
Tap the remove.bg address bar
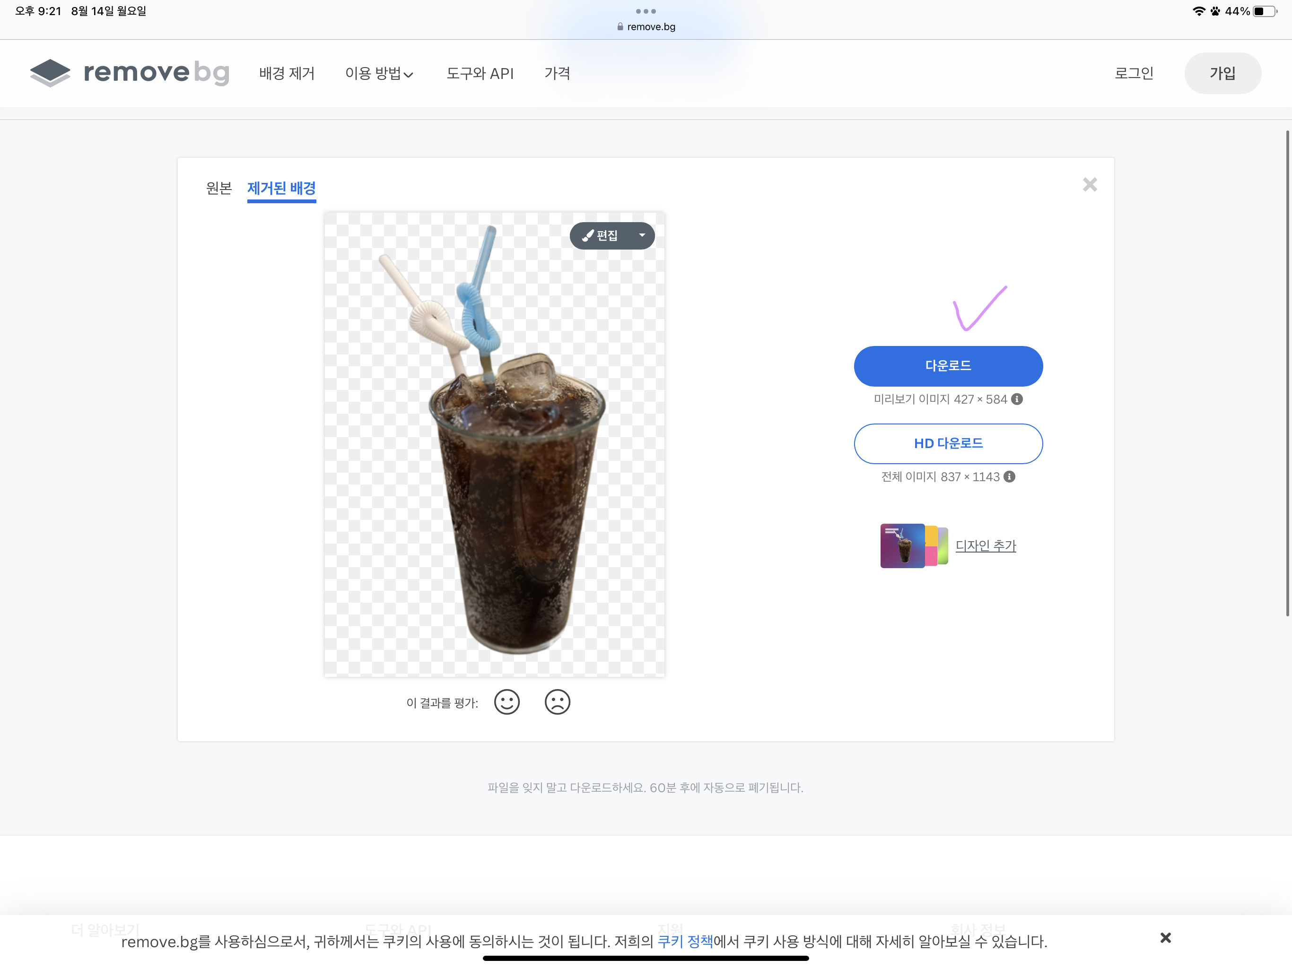tap(646, 27)
